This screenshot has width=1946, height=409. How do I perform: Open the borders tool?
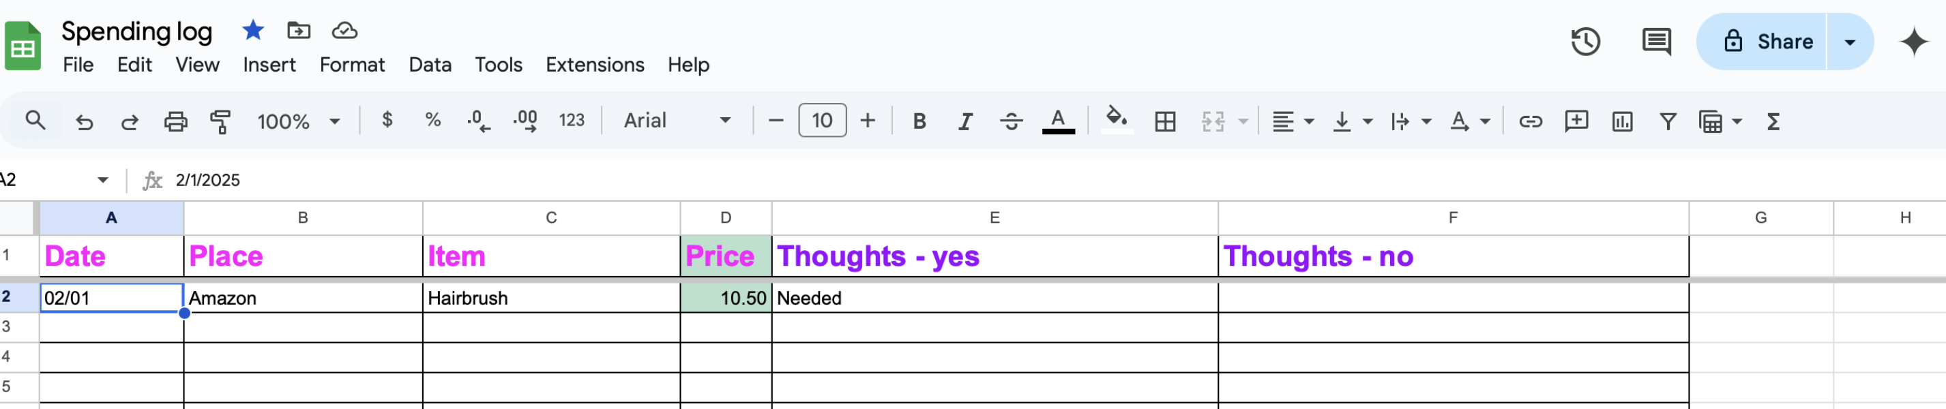pyautogui.click(x=1165, y=121)
